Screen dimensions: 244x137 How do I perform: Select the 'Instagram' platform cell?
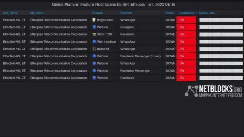(x=127, y=27)
